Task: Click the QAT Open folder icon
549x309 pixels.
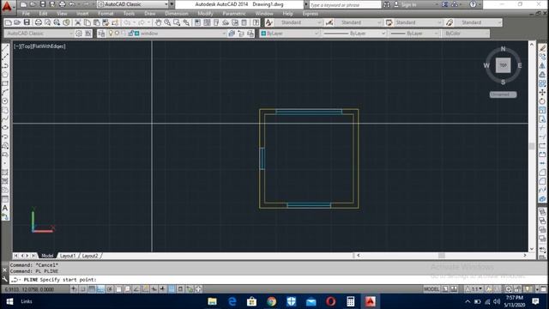Action: tap(33, 4)
